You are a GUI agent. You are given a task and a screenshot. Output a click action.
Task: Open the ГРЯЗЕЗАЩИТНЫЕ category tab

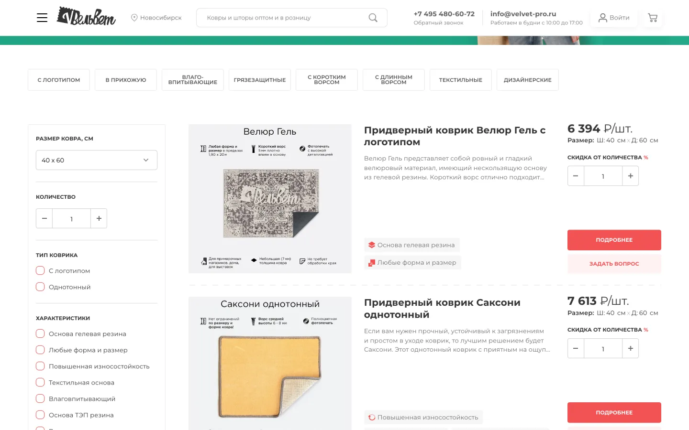point(260,80)
